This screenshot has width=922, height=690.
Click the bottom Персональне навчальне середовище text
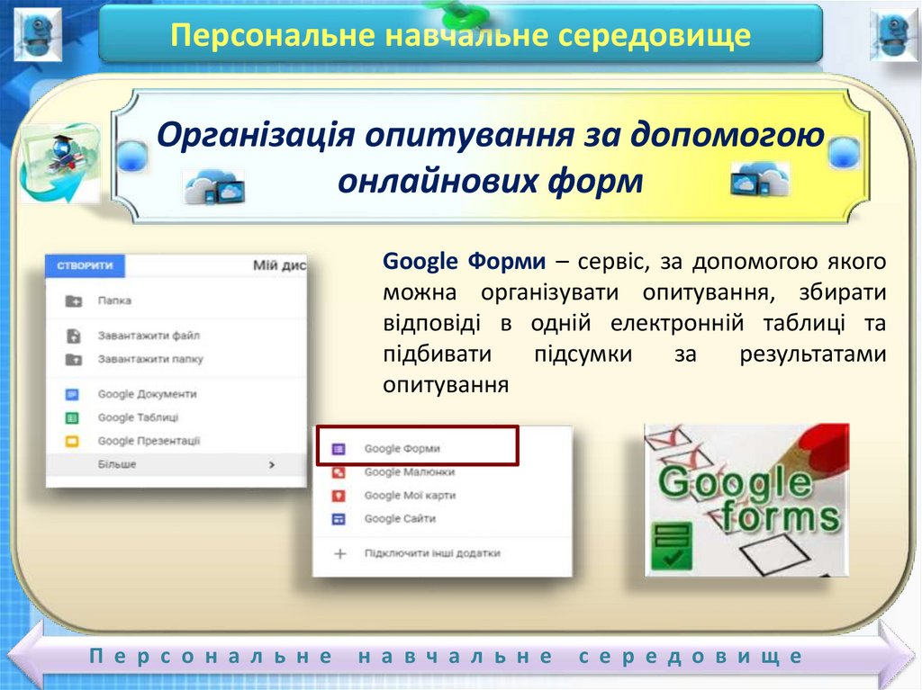click(446, 656)
